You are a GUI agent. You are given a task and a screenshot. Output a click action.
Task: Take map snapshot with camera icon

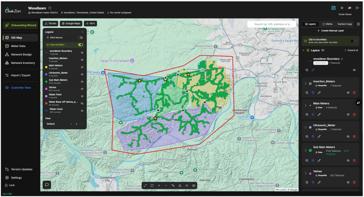click(194, 185)
